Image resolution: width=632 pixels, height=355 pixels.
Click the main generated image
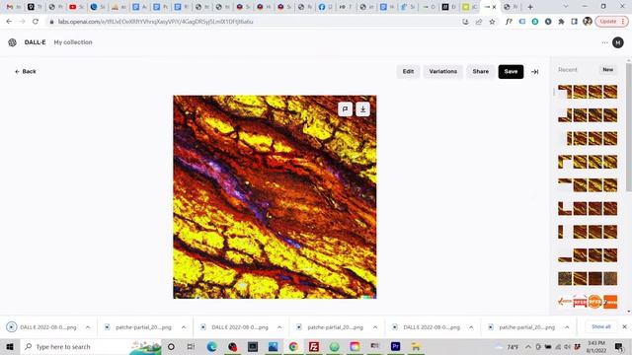click(x=275, y=197)
